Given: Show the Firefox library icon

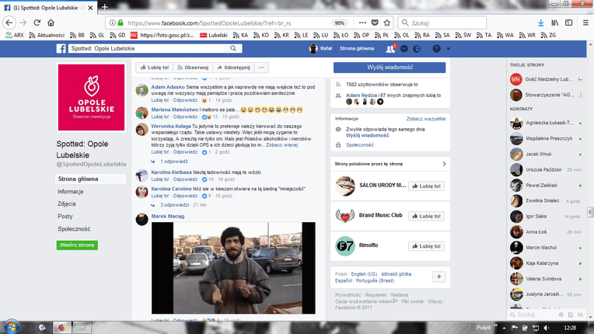Looking at the screenshot, I should pos(555,23).
